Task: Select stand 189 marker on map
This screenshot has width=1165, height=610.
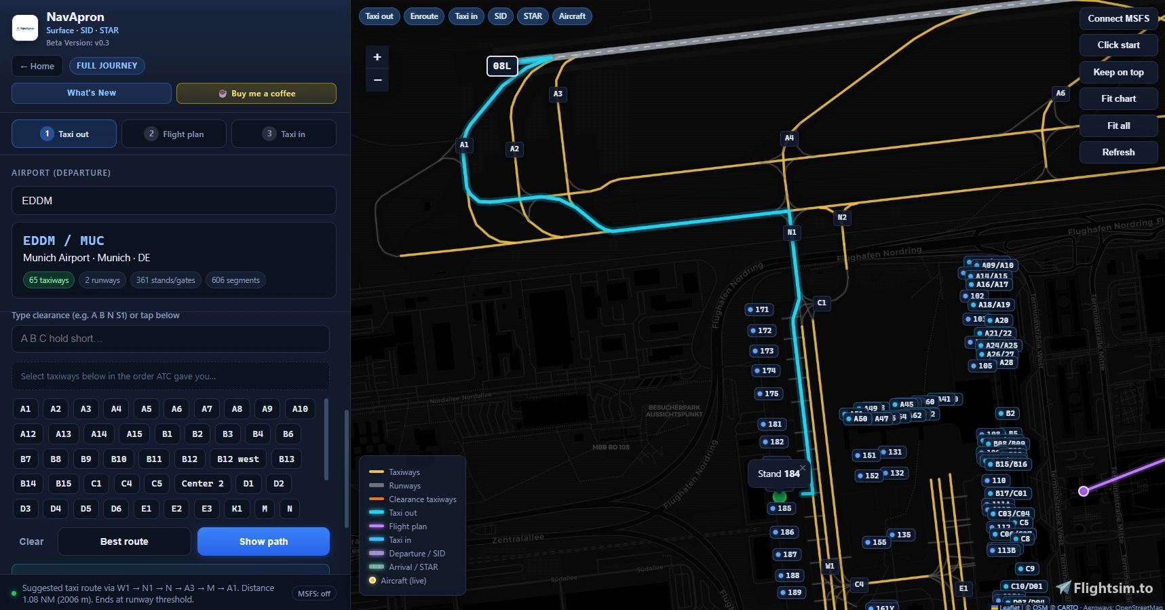Action: click(791, 592)
